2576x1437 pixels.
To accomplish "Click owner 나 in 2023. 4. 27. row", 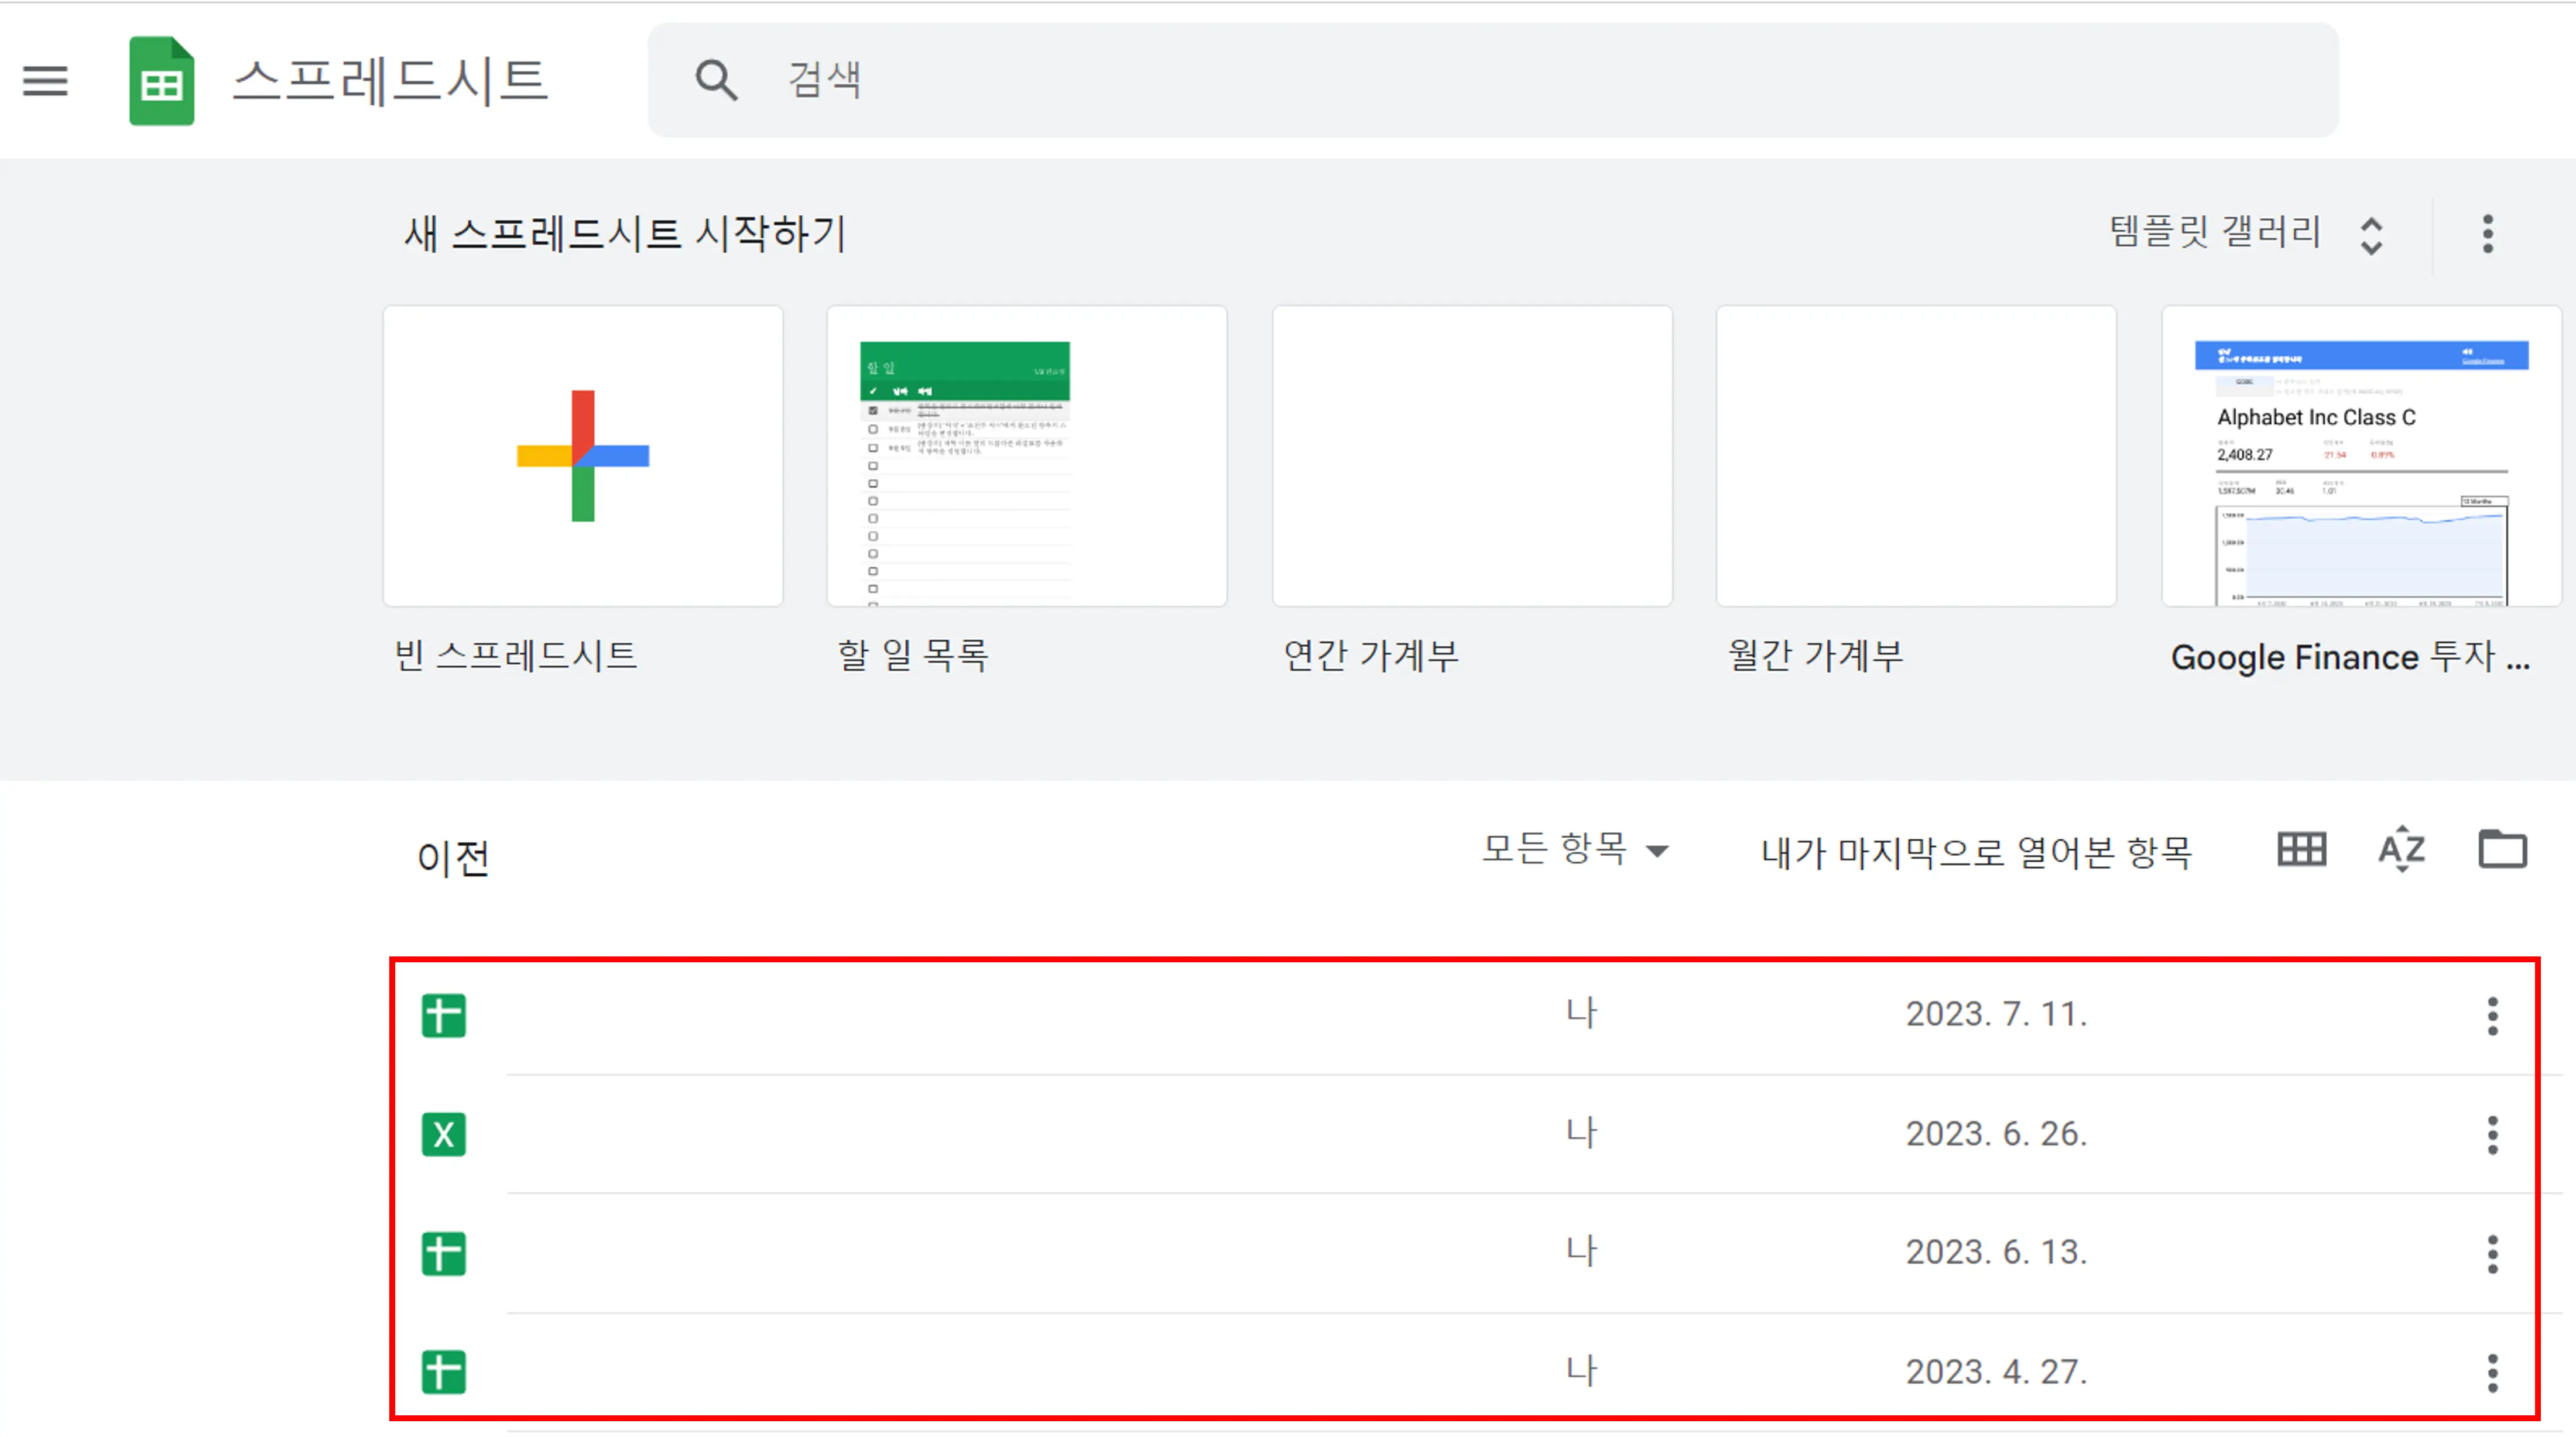I will tap(1582, 1371).
